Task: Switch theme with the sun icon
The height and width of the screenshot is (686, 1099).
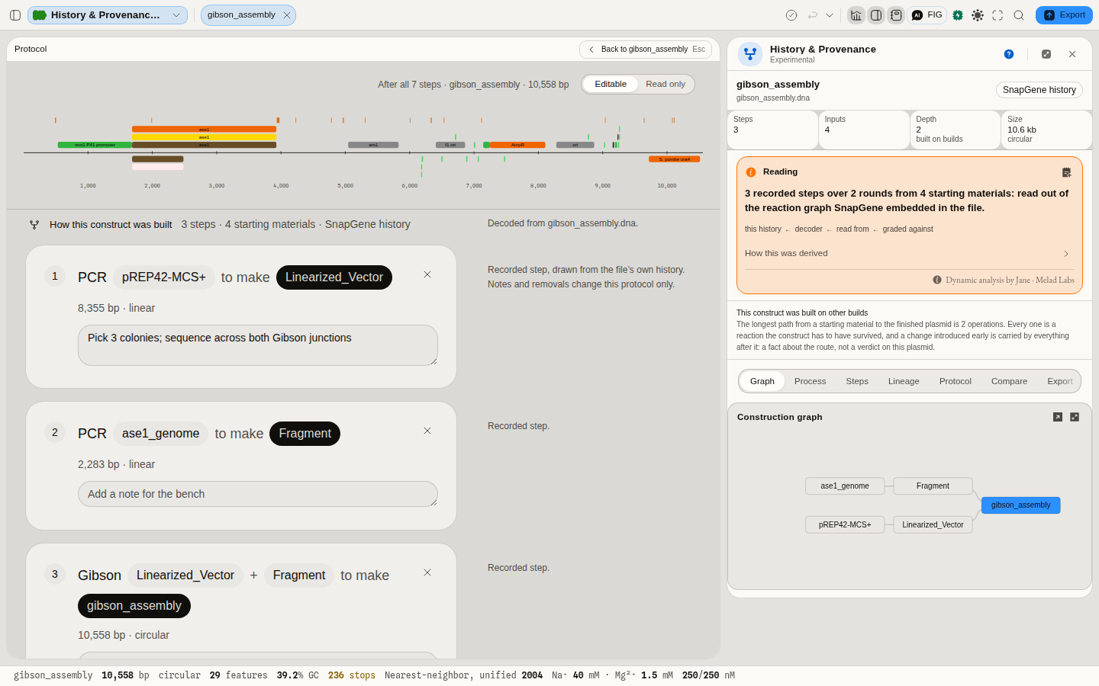Action: pos(978,15)
